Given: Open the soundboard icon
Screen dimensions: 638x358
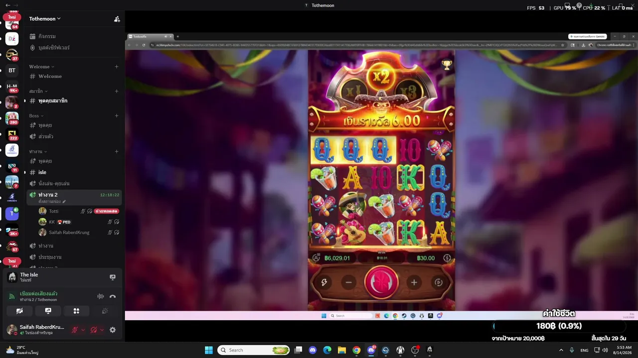Looking at the screenshot, I should coord(105,311).
